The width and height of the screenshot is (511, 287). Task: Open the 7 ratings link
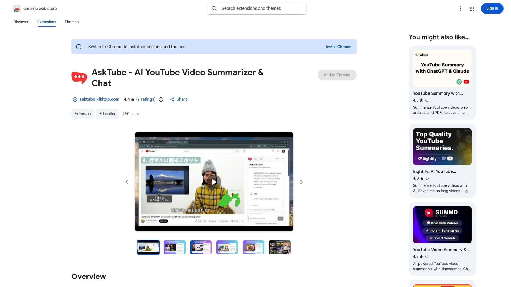tap(146, 99)
